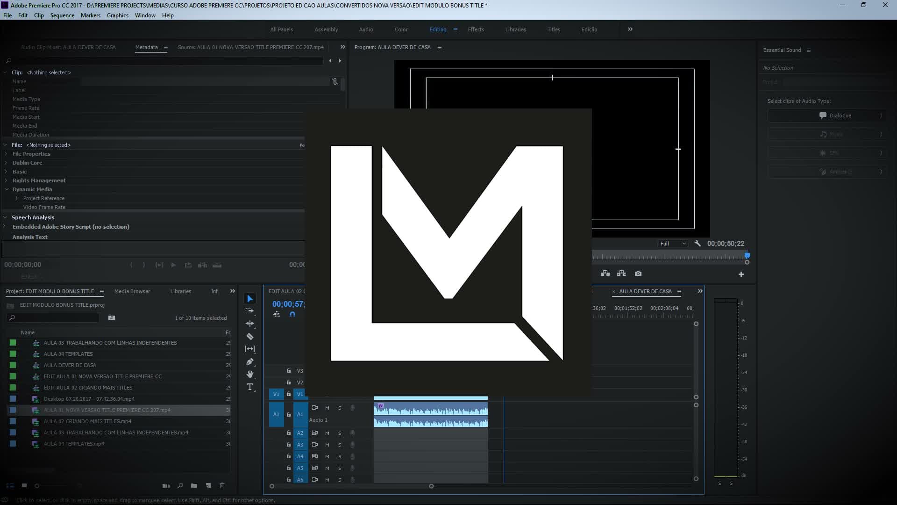This screenshot has height=505, width=897.
Task: Open the Sequence menu
Action: pyautogui.click(x=62, y=15)
